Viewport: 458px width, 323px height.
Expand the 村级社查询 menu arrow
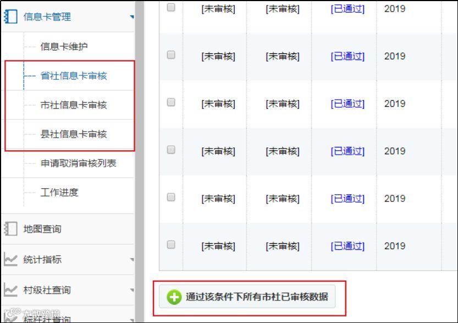click(132, 291)
